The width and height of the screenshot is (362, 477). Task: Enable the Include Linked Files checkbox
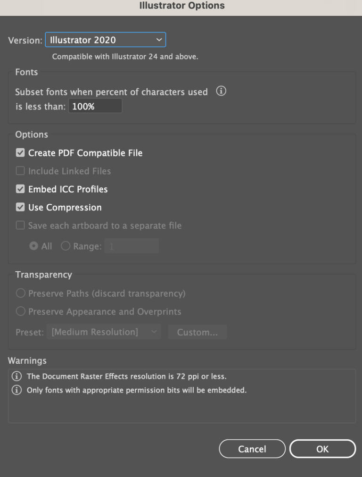click(20, 171)
